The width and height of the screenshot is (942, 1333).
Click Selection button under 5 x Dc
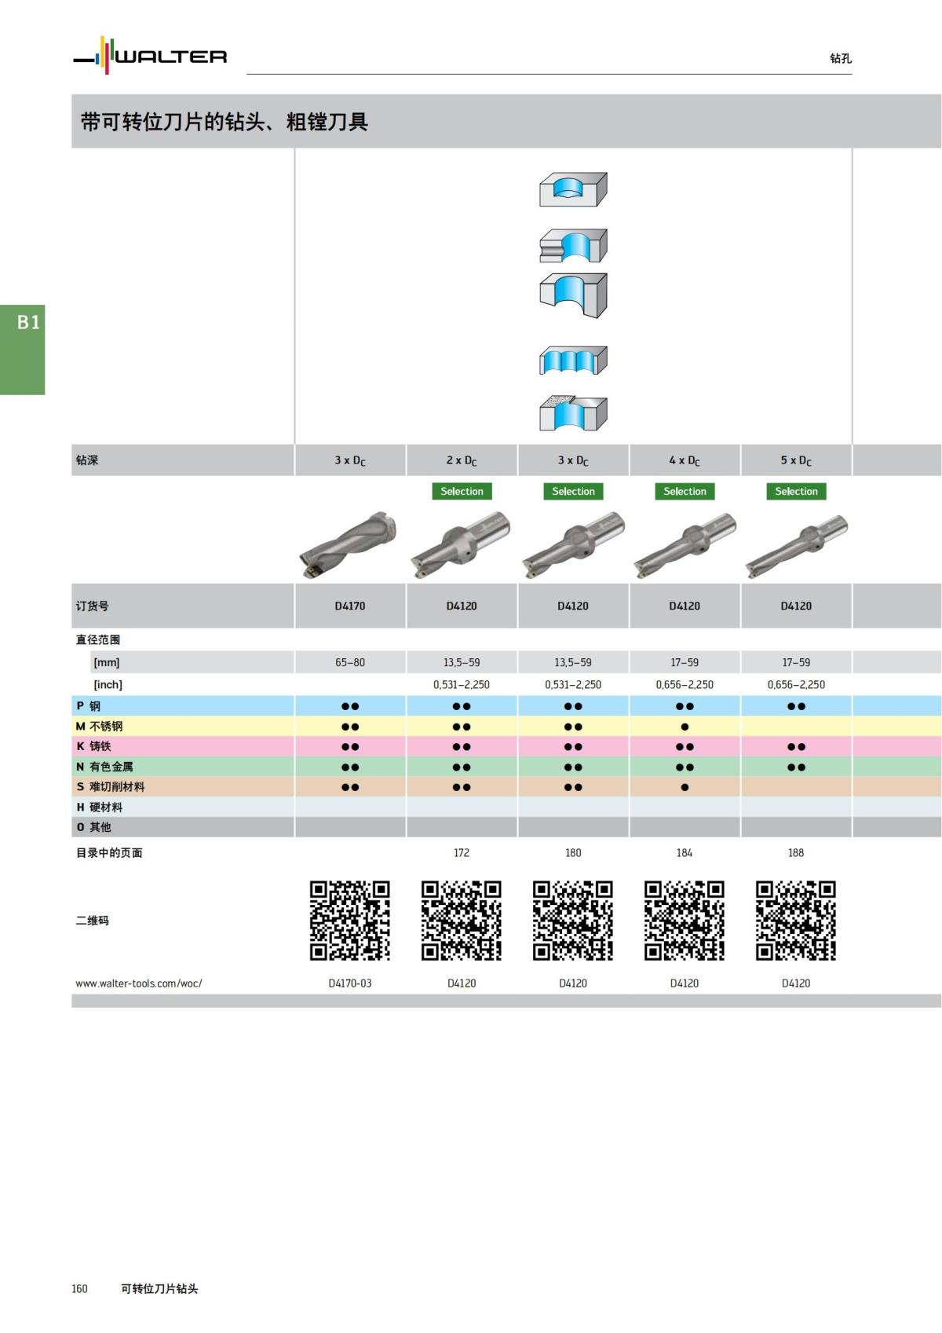click(796, 491)
